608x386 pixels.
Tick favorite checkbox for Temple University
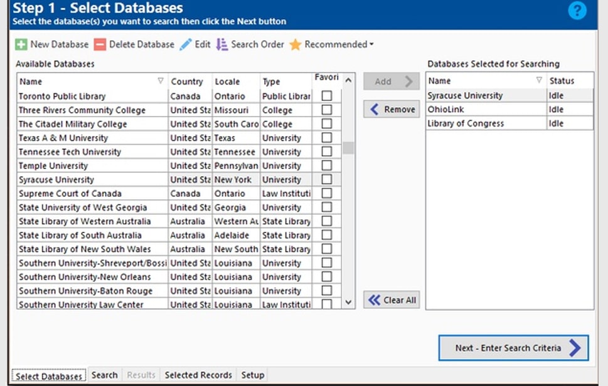pos(327,165)
